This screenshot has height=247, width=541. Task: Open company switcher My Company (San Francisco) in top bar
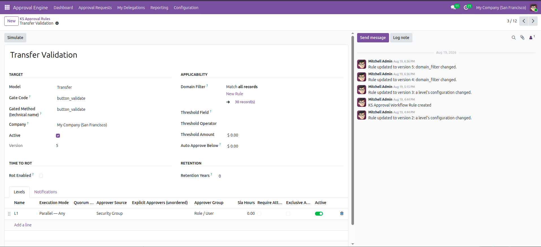click(501, 8)
